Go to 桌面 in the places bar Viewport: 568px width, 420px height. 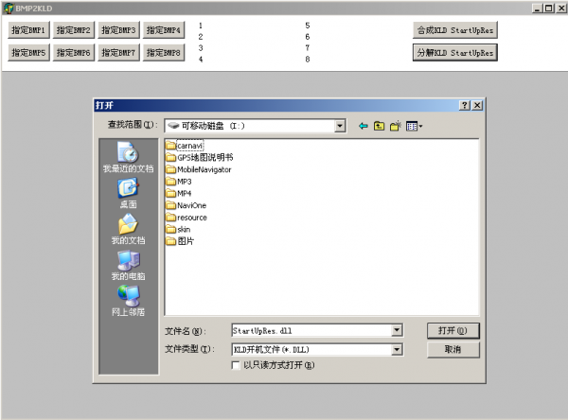pyautogui.click(x=128, y=194)
